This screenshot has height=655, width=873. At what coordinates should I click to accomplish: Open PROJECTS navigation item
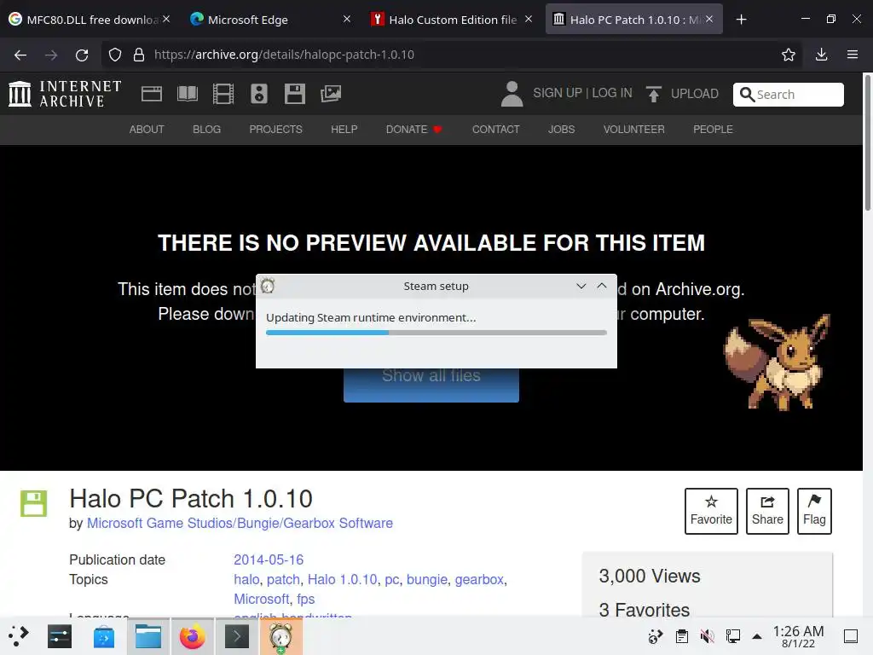point(275,130)
